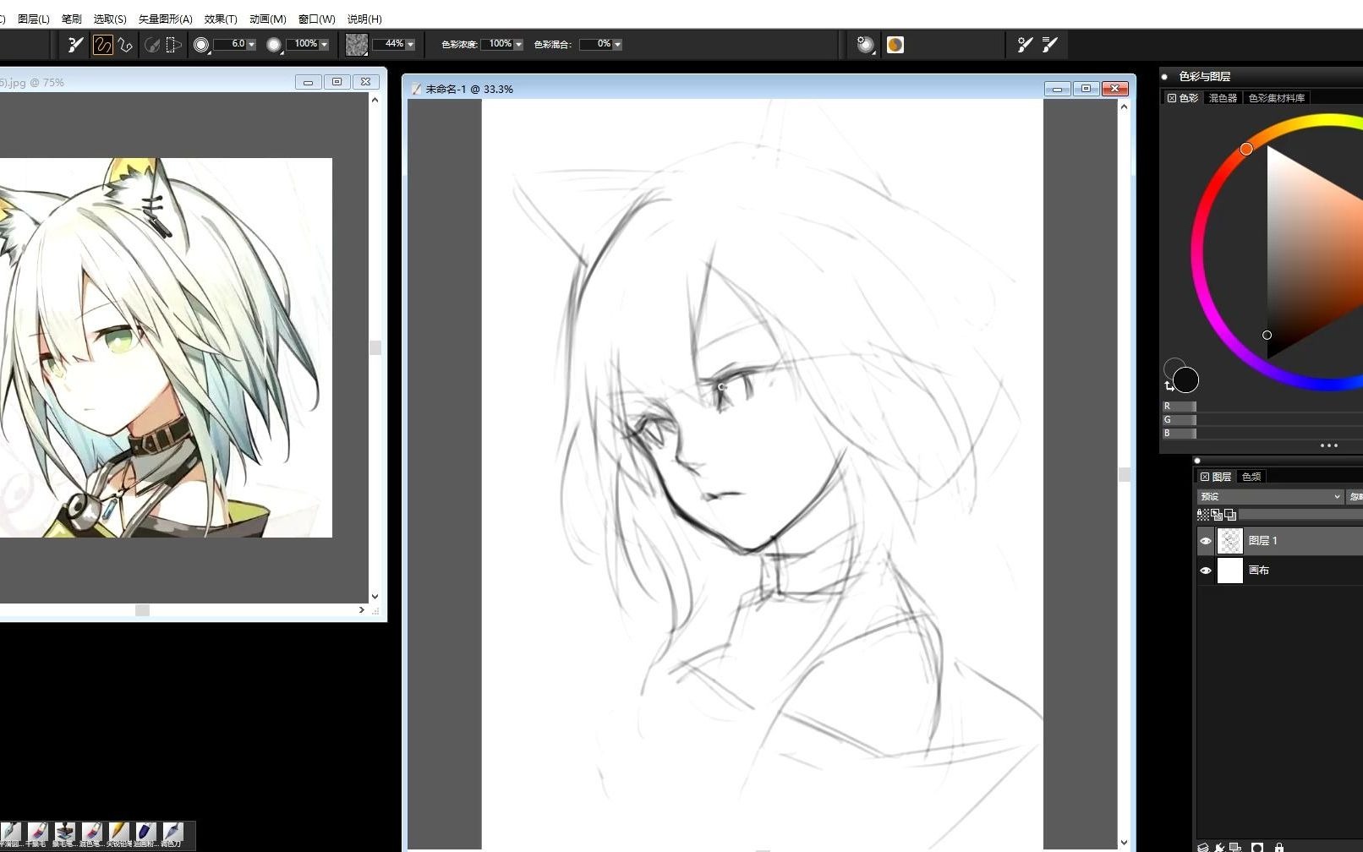Viewport: 1363px width, 852px height.
Task: Click the second brush calibration icon at toolbar right
Action: pos(1049,45)
